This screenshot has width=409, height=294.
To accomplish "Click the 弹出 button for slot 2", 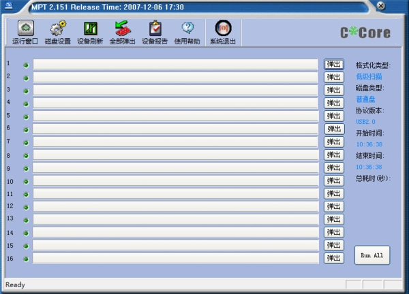I will (334, 77).
